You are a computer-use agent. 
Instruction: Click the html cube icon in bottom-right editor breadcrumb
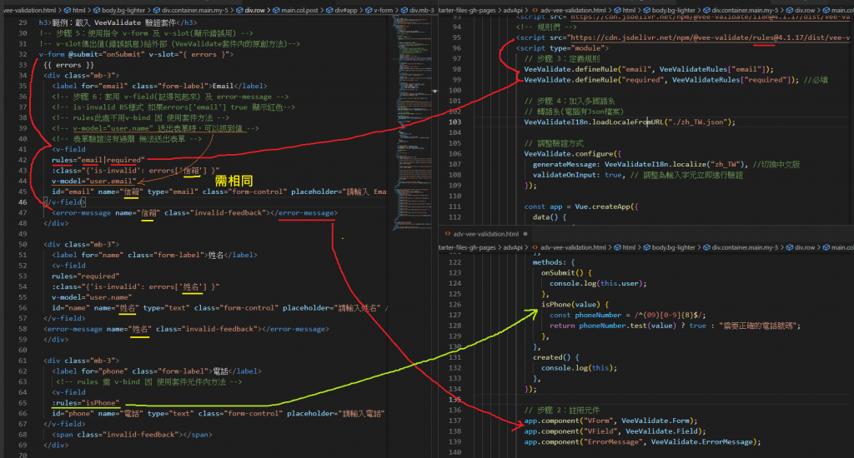click(617, 247)
